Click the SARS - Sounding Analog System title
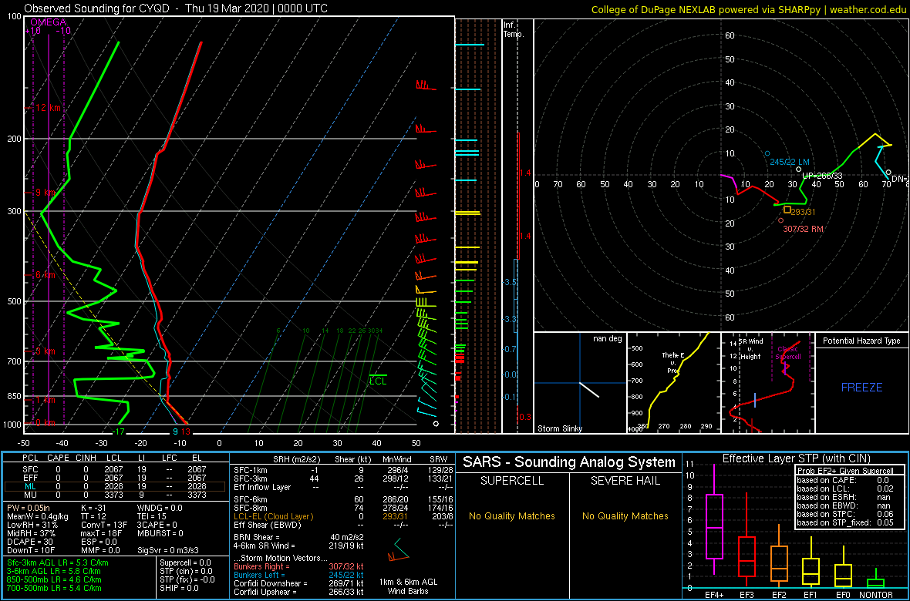 click(x=569, y=462)
